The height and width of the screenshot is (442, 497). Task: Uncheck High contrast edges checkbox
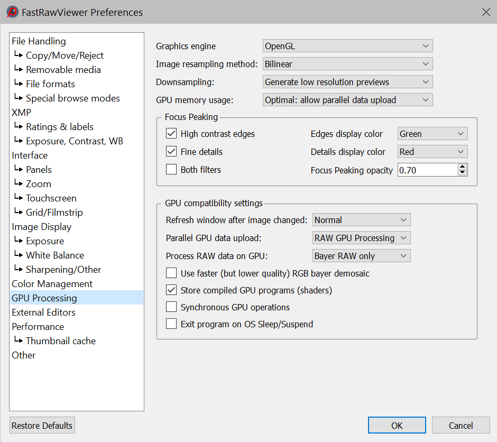tap(171, 134)
